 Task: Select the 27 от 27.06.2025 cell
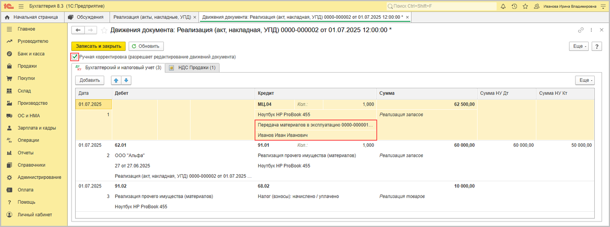pyautogui.click(x=184, y=166)
